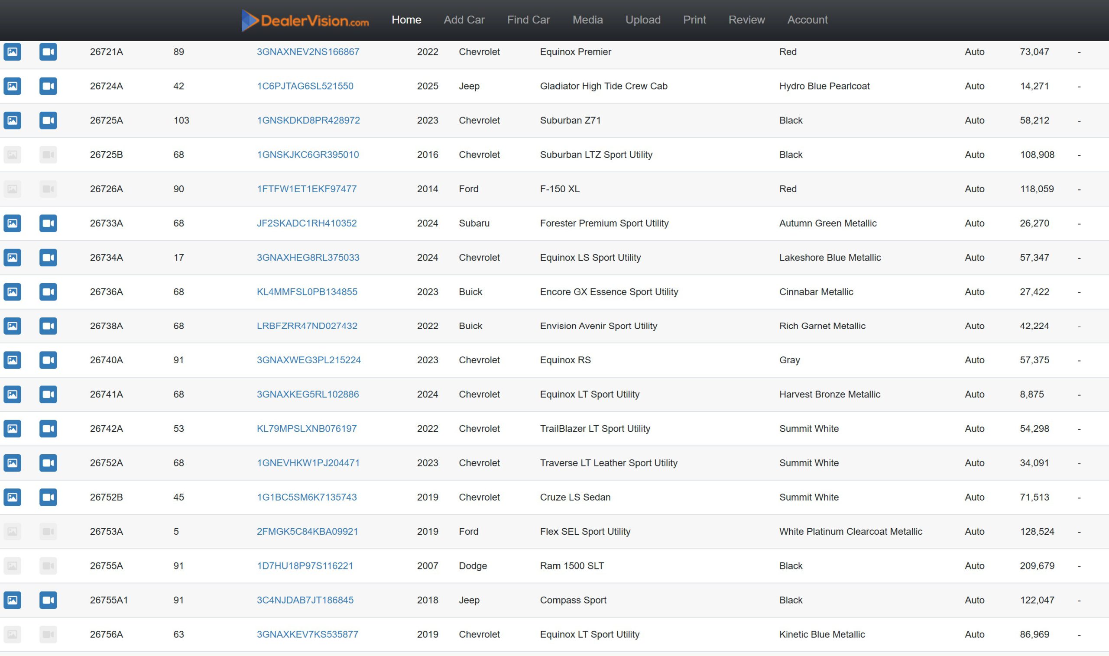Open VIN KL4MMFSL0PB134855 link
Viewport: 1109px width, 656px height.
point(307,292)
